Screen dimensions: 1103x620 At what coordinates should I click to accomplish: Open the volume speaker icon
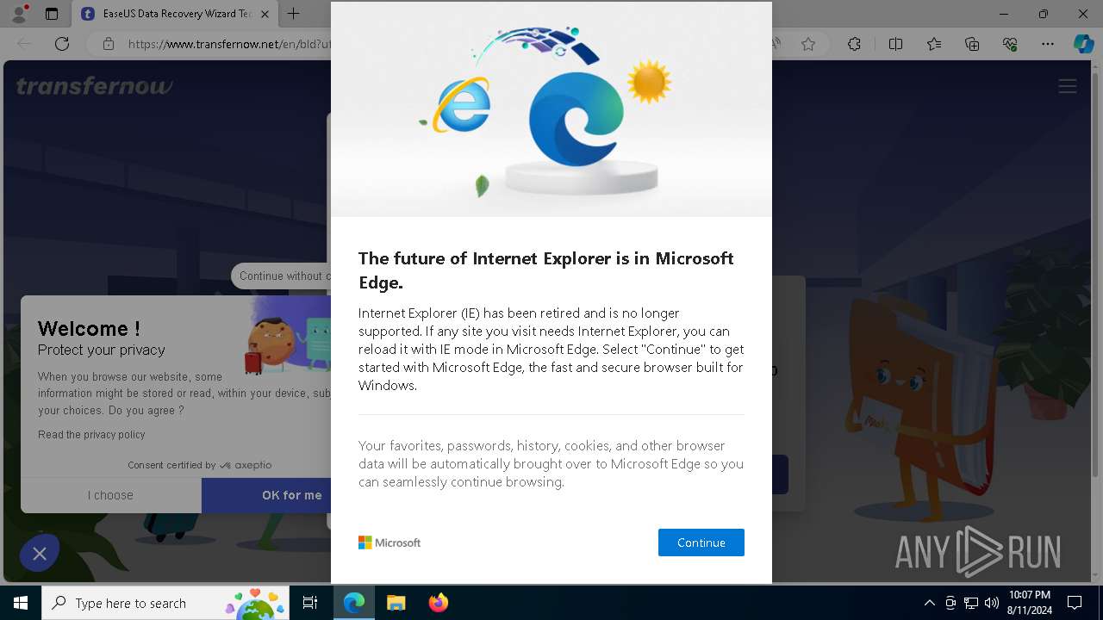992,603
